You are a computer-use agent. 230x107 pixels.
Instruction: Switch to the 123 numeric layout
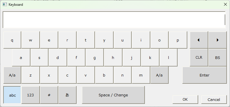pos(30,95)
